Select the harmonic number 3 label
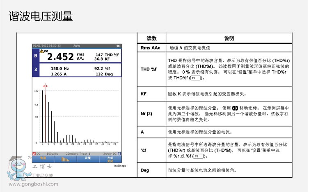 click(36, 70)
